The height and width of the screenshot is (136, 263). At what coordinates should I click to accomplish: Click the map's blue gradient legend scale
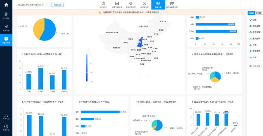(x=86, y=68)
